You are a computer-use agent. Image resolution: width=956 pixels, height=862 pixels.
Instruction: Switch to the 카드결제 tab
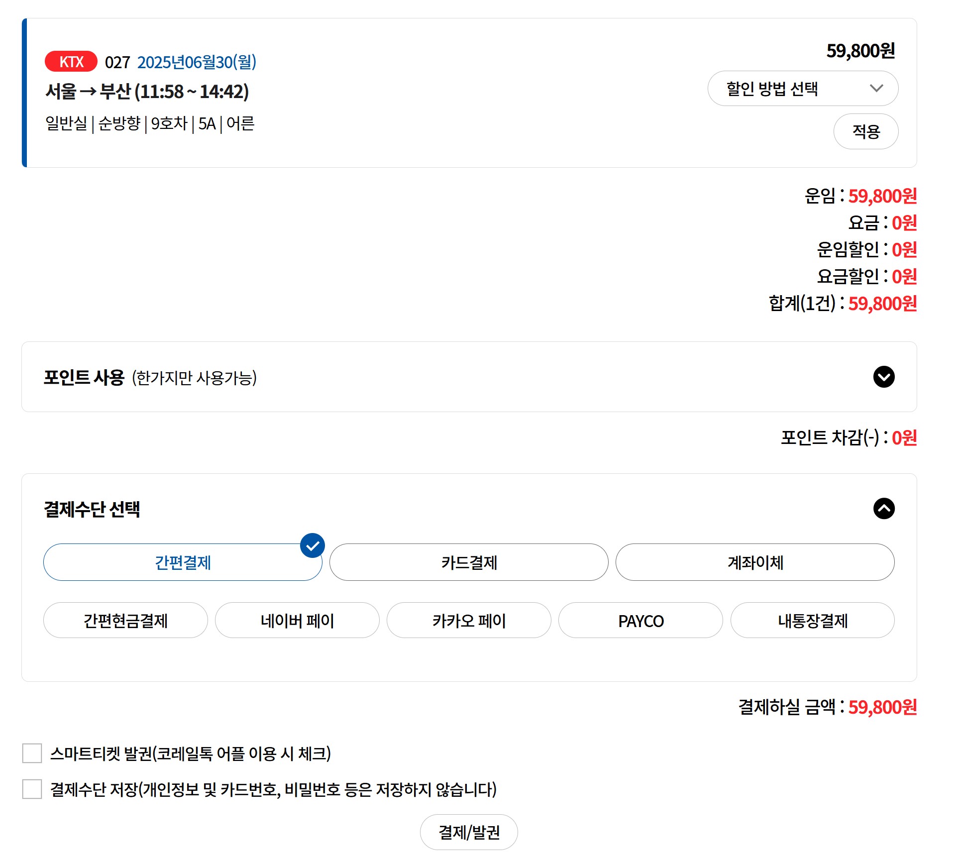pyautogui.click(x=469, y=562)
